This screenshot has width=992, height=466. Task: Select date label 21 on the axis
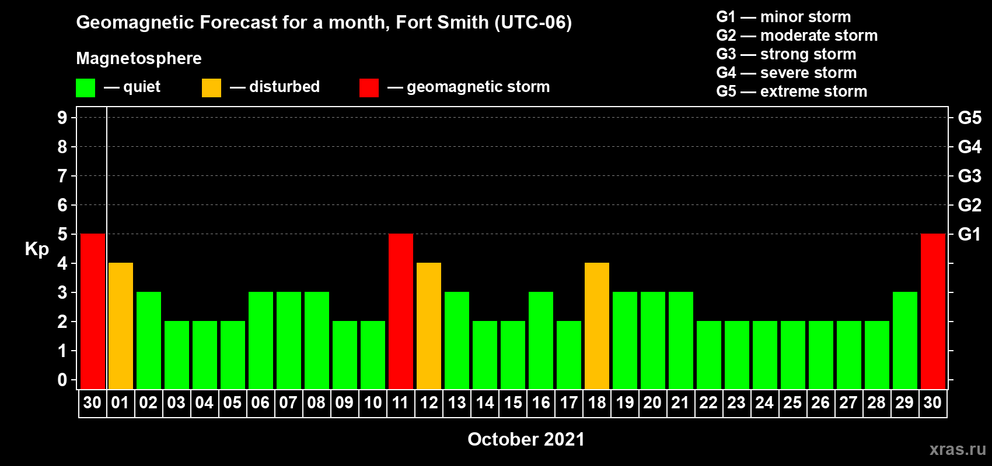(680, 403)
